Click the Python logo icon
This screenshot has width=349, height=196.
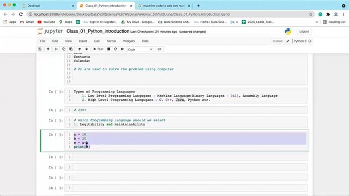pyautogui.click(x=288, y=32)
